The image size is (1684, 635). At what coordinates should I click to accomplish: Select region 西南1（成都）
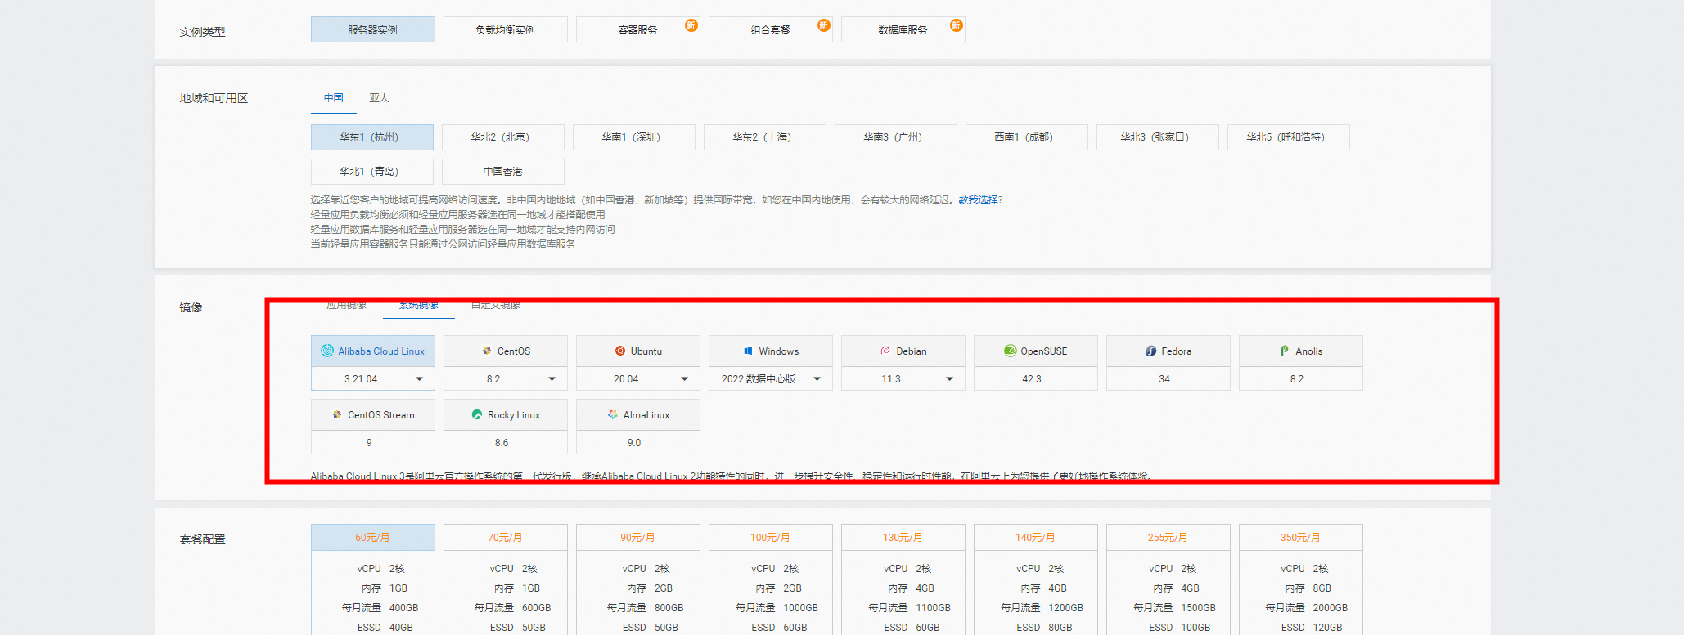click(x=1027, y=137)
